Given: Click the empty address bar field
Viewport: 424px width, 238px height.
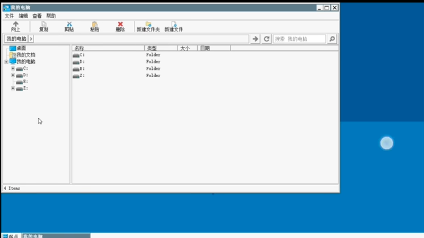Looking at the screenshot, I should [x=141, y=39].
